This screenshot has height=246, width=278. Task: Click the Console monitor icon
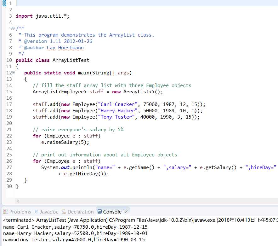(x=99, y=212)
